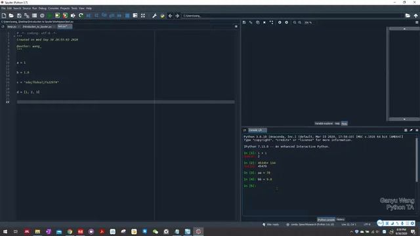Create a new file with the toolbar icon
420x236 pixels.
coord(4,16)
